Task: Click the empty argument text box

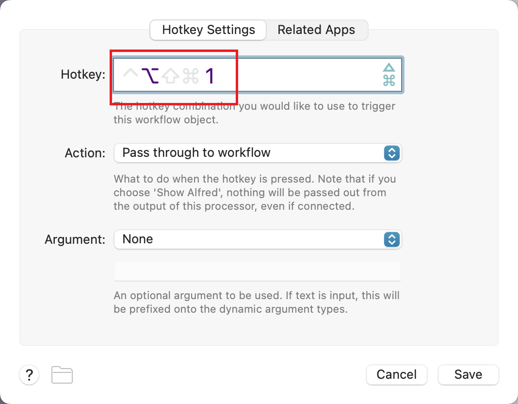Action: (x=258, y=271)
